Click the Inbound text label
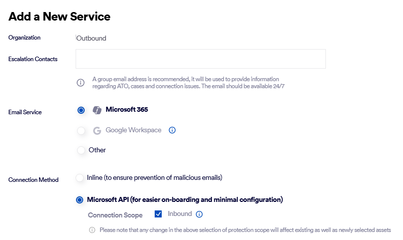403x240 pixels. coord(180,214)
